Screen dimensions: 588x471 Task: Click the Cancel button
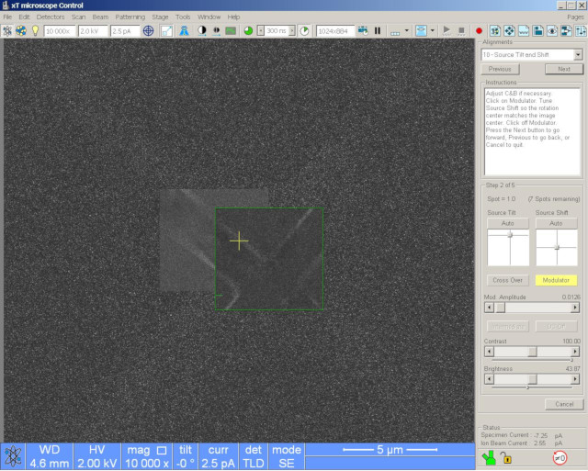[563, 404]
